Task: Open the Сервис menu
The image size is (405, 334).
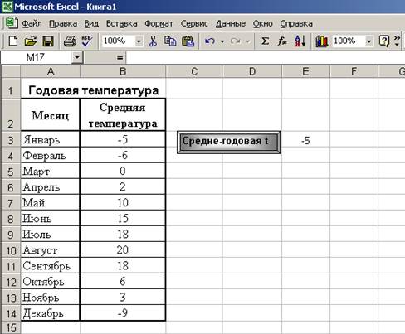Action: 194,24
